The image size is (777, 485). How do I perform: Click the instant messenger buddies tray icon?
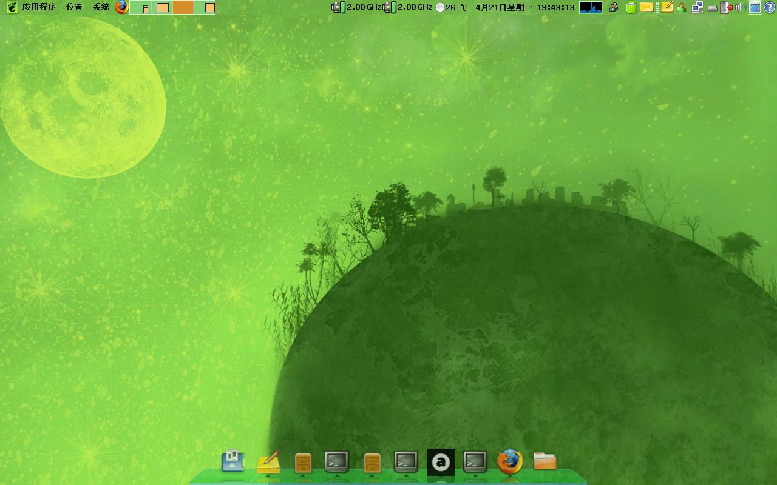(614, 7)
